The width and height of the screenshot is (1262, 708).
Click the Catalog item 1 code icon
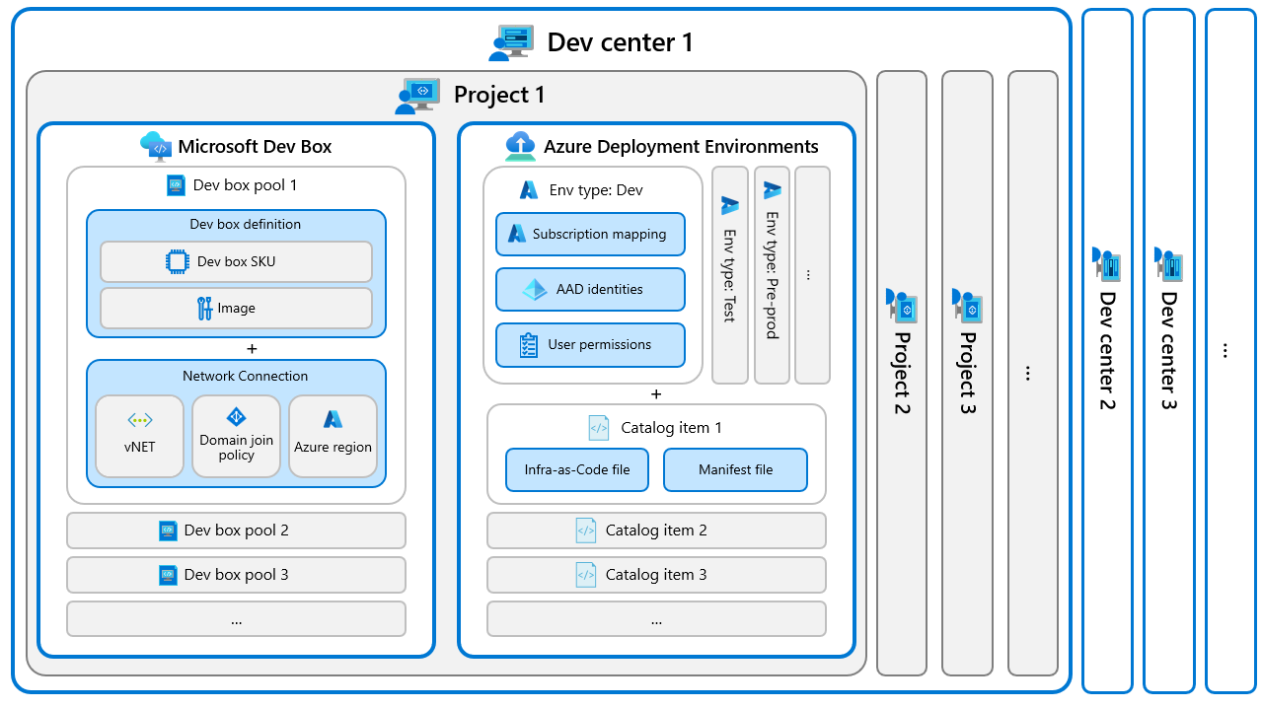[x=597, y=427]
